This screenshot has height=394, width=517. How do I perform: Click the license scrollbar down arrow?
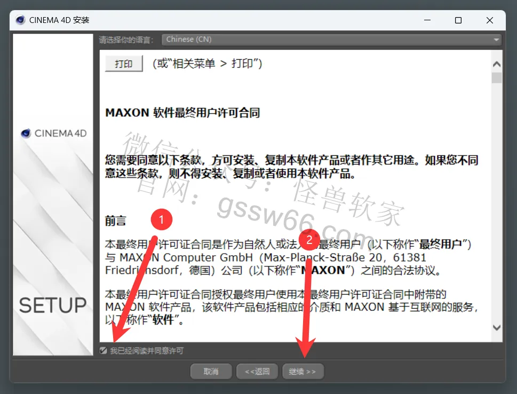tap(497, 327)
